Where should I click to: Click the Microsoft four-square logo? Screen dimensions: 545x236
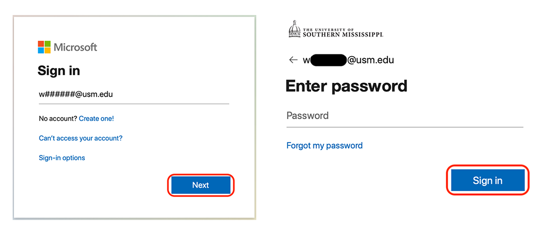(45, 47)
